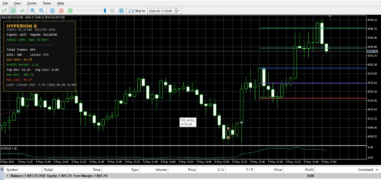Switch chart to bar chart mode
The image size is (381, 180).
click(4, 11)
